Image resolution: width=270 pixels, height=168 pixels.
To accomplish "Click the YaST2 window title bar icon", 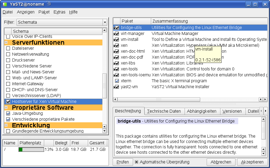I will [5, 4].
